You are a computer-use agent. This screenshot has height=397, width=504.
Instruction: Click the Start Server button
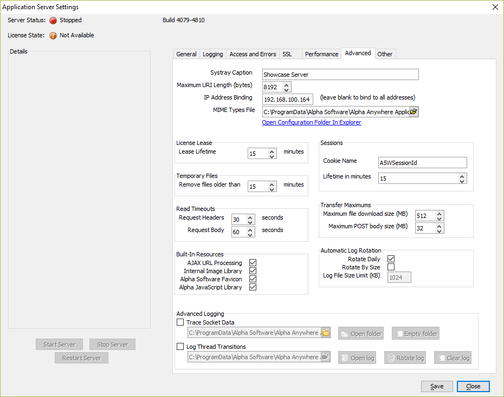pyautogui.click(x=60, y=345)
